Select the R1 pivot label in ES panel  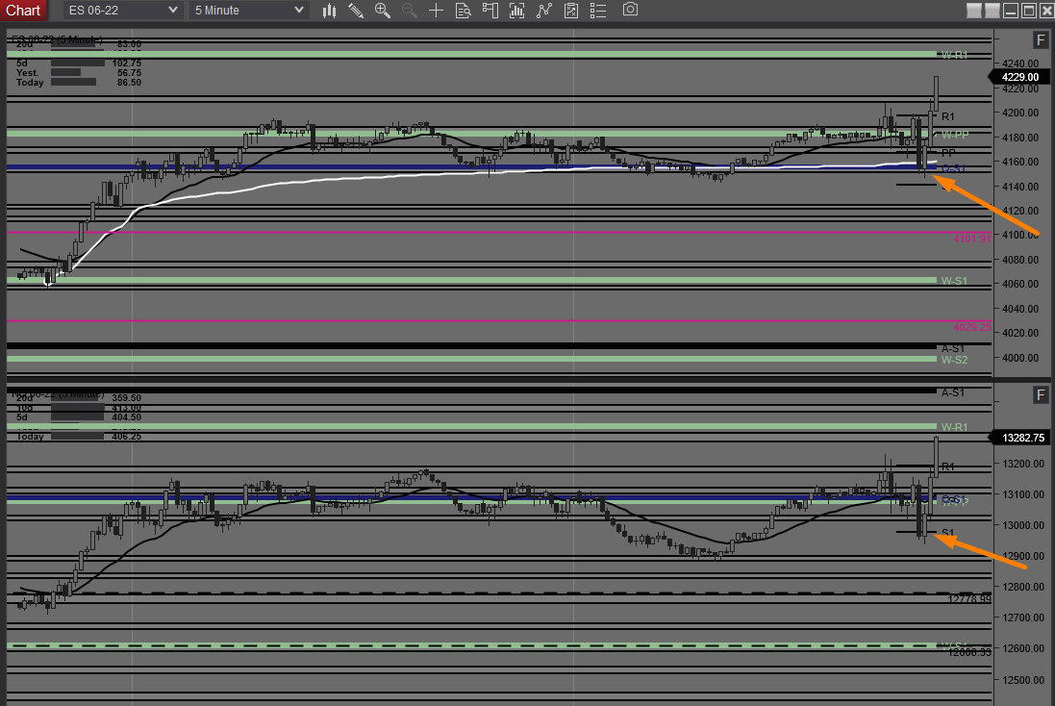pyautogui.click(x=947, y=116)
